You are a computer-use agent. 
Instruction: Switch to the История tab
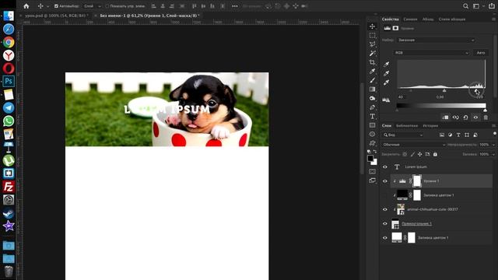pos(430,126)
